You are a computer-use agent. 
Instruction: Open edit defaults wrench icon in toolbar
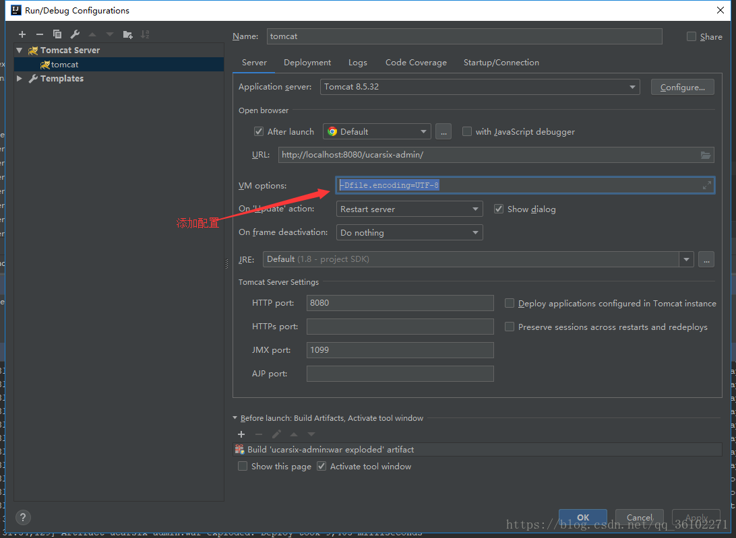(x=75, y=34)
